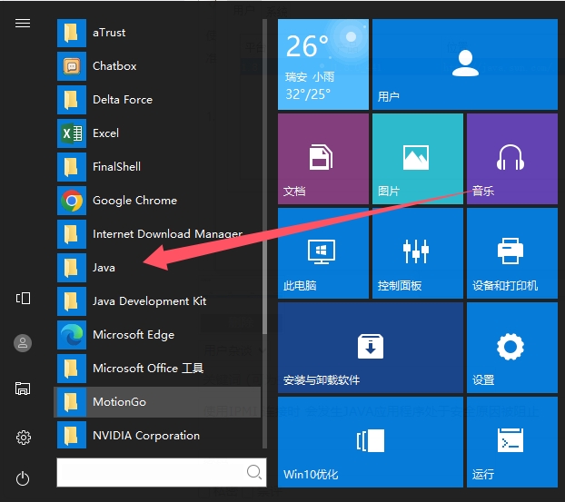Open the aTrust folder icon
The width and height of the screenshot is (565, 502).
pyautogui.click(x=72, y=33)
